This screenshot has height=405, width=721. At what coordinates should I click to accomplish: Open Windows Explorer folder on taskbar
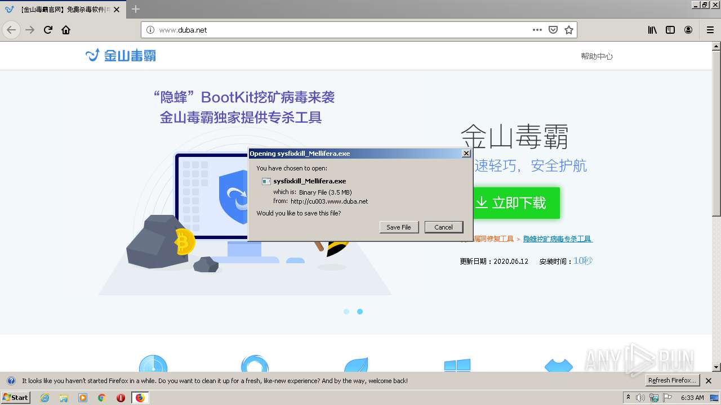point(64,398)
